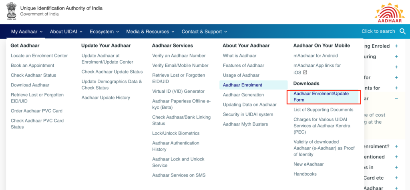Select highlighted Aadhaar Enrolment item
Screen dimensions: 410x190
(x=253, y=85)
